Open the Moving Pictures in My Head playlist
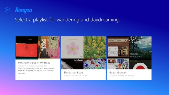The width and height of the screenshot is (169, 95). [x=34, y=63]
